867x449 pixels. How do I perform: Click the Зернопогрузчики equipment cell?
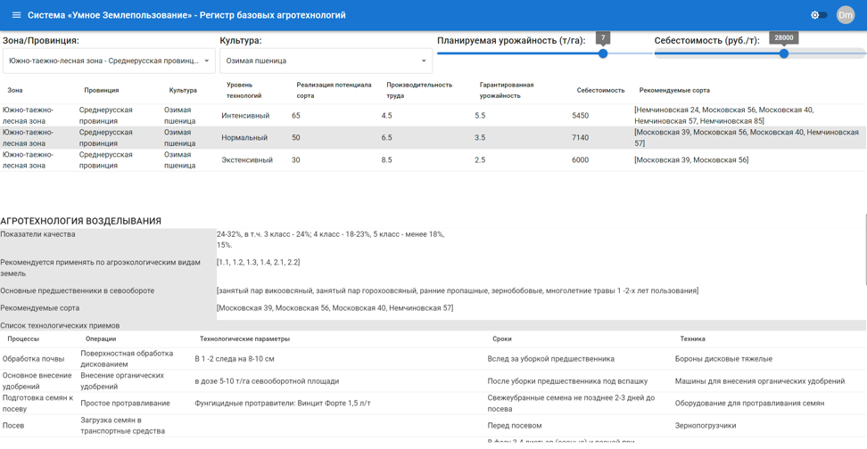(x=705, y=425)
